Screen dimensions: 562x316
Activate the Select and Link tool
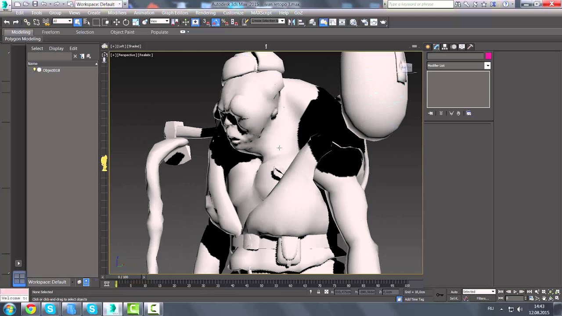coord(27,22)
